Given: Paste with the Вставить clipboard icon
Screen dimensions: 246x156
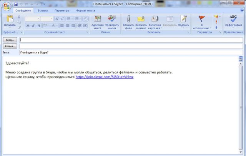Looking at the screenshot, I should coord(10,19).
